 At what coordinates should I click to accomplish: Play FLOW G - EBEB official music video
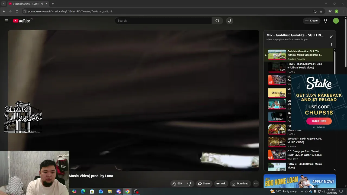coord(298,167)
